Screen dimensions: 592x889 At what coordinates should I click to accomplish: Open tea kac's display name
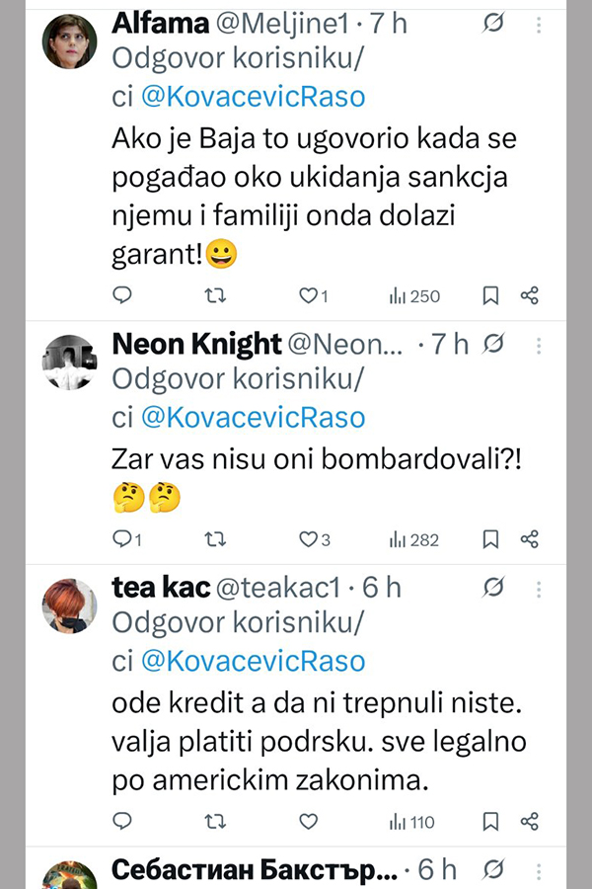pyautogui.click(x=161, y=588)
